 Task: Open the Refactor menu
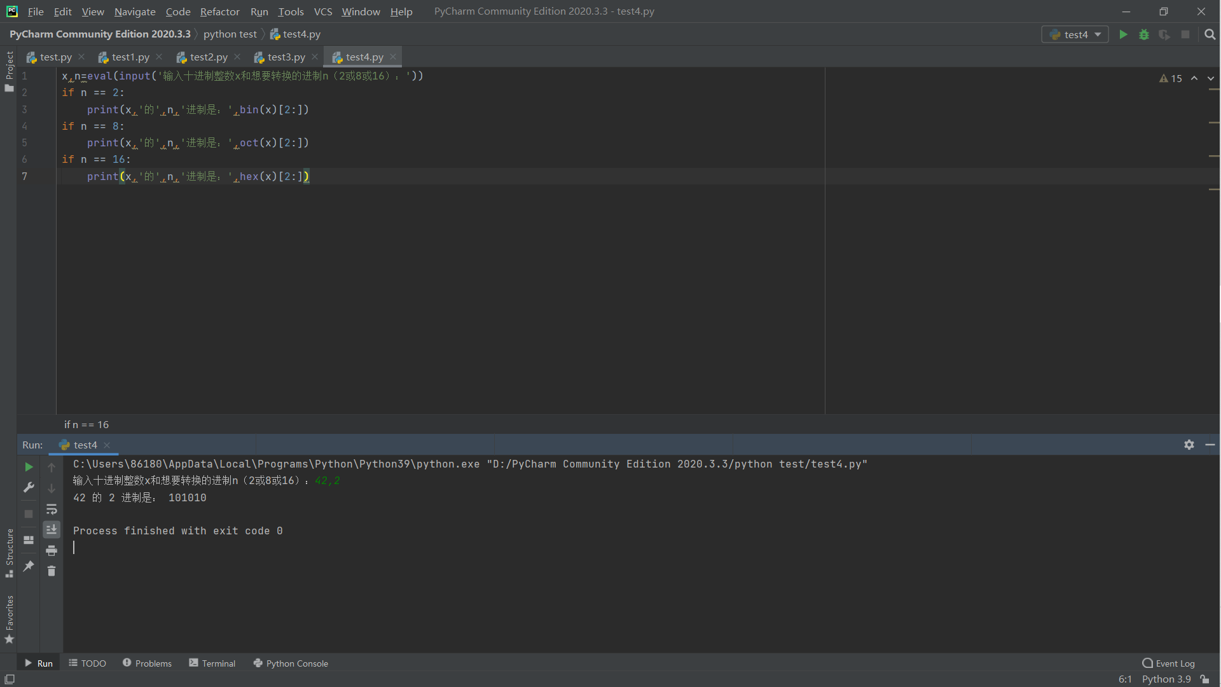coord(219,11)
